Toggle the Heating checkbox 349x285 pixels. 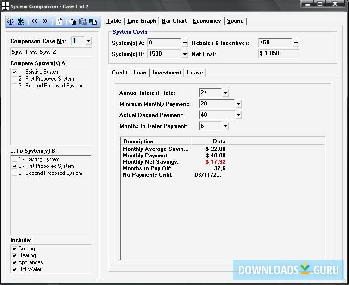(x=15, y=255)
